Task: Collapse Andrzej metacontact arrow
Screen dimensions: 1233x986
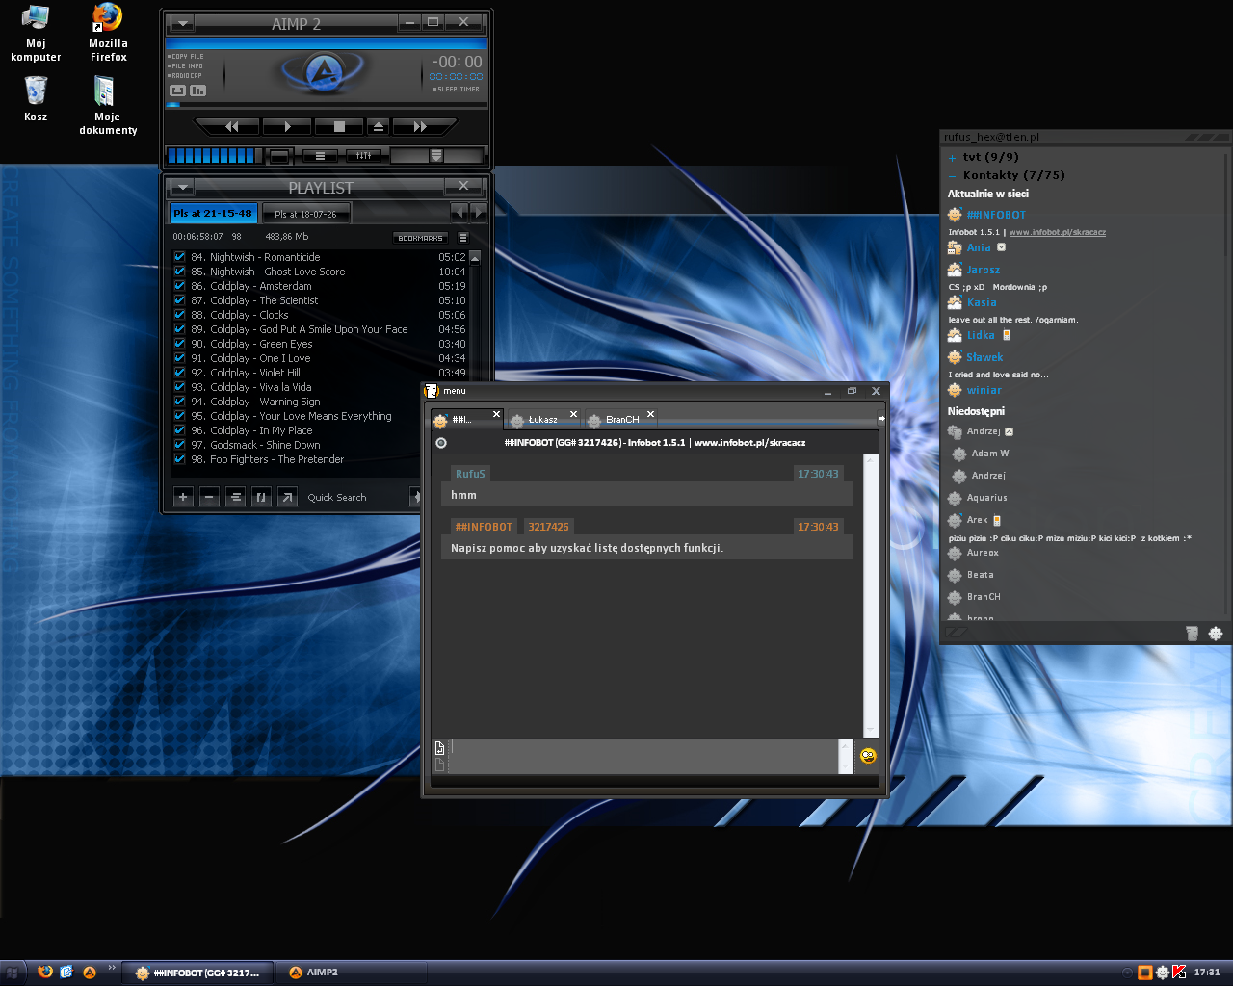Action: pyautogui.click(x=1009, y=431)
